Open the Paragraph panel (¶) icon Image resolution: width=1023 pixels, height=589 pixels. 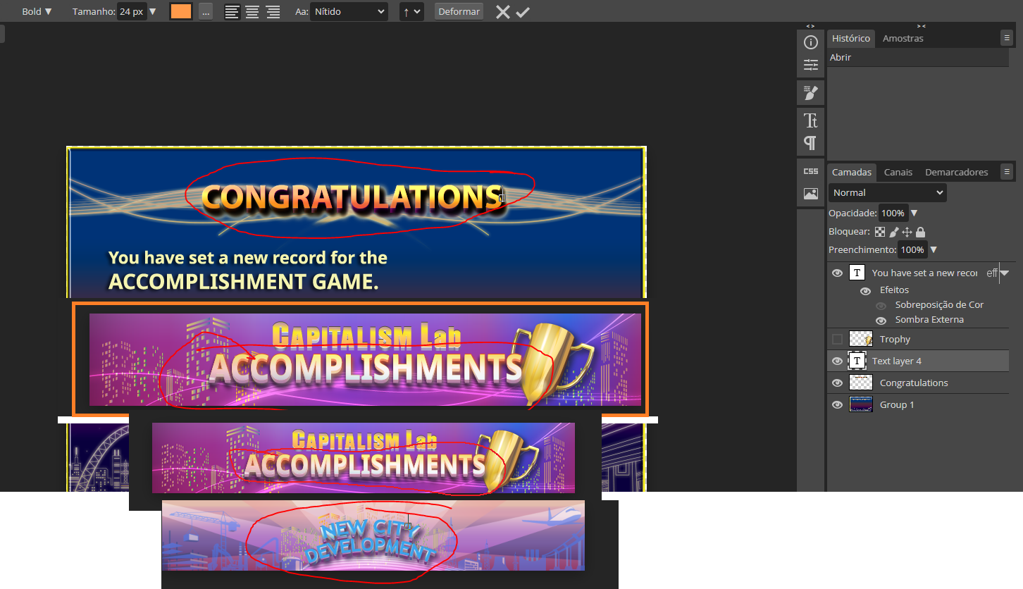point(811,144)
